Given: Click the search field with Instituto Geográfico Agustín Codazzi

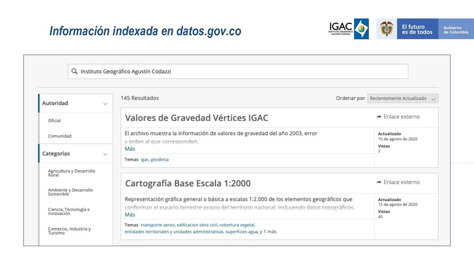Looking at the screenshot, I should click(238, 72).
